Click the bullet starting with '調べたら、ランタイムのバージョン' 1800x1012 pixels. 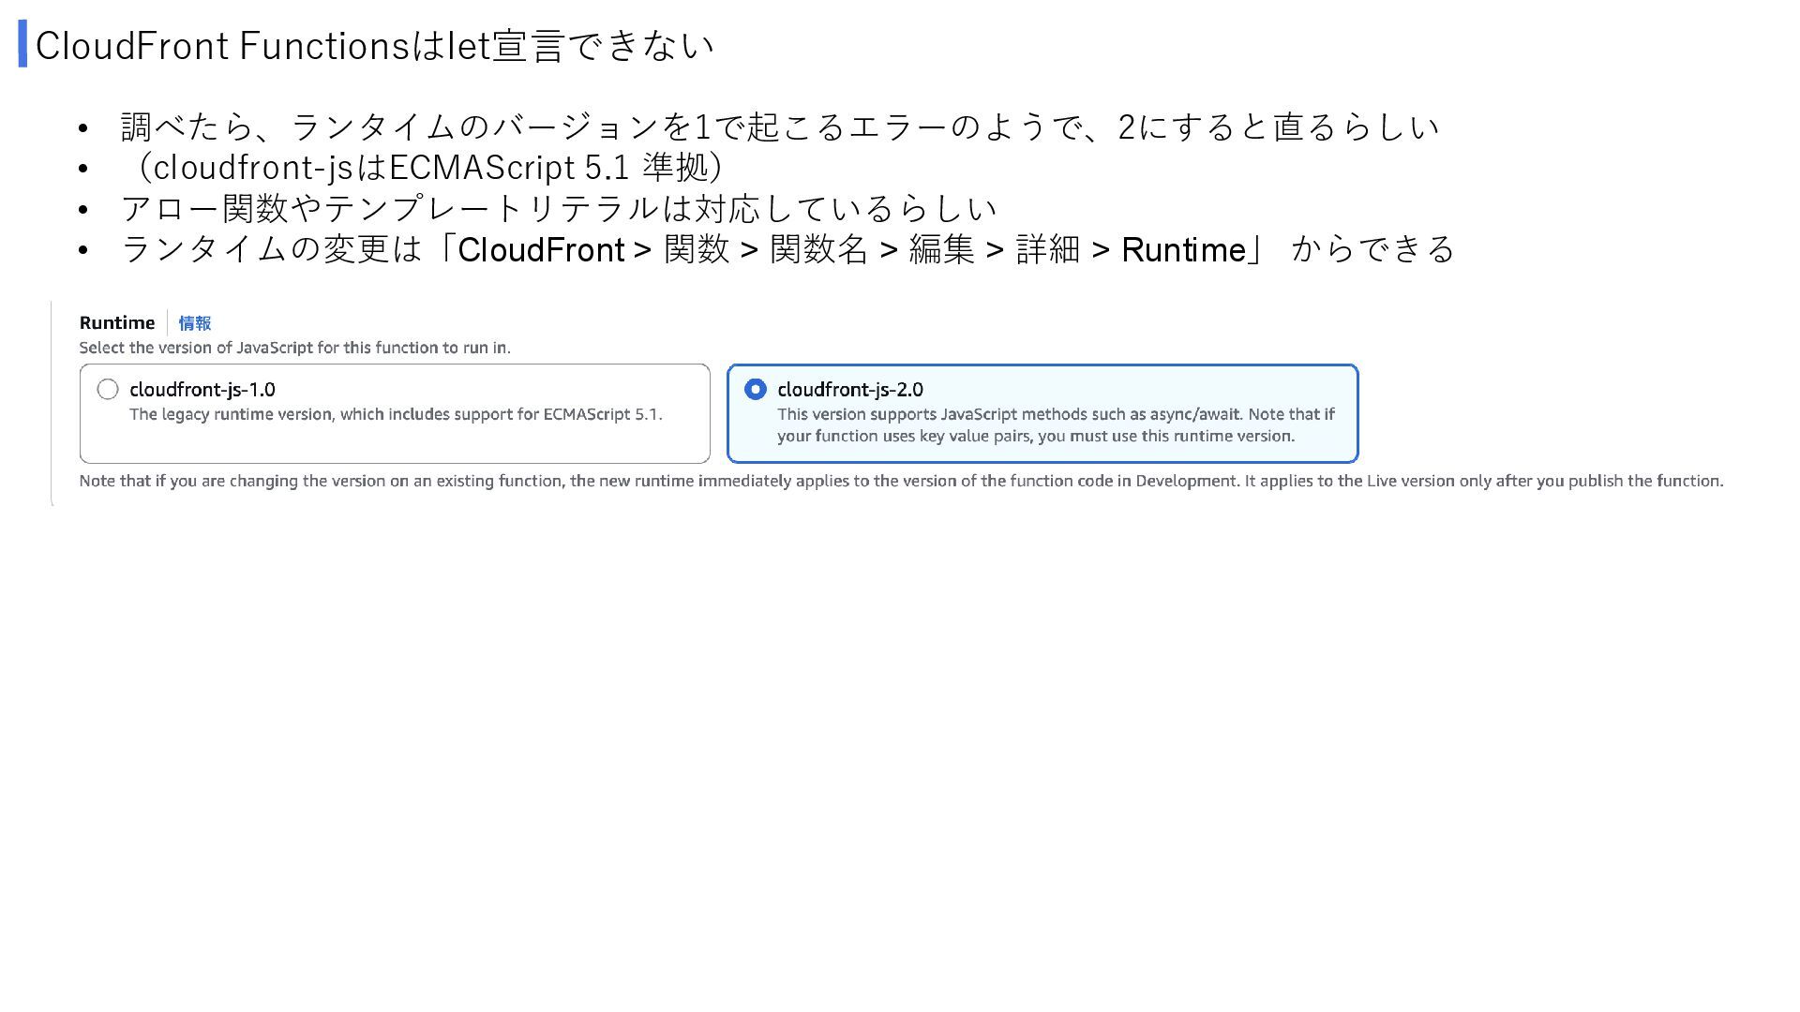(x=780, y=126)
